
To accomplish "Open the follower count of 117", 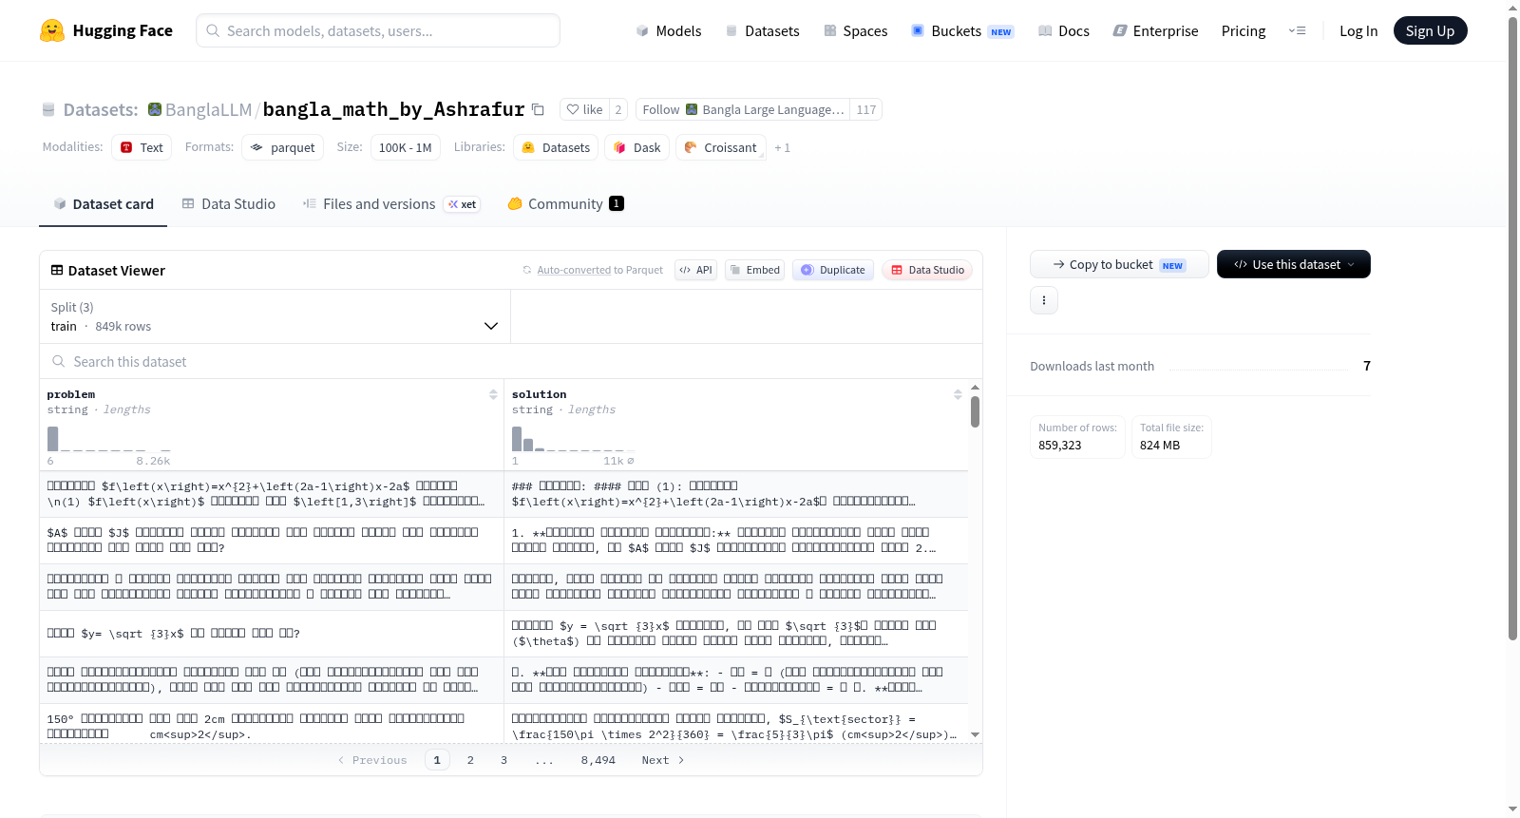I will [865, 109].
